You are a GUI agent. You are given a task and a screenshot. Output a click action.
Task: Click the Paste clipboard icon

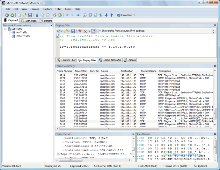pyautogui.click(x=48, y=15)
